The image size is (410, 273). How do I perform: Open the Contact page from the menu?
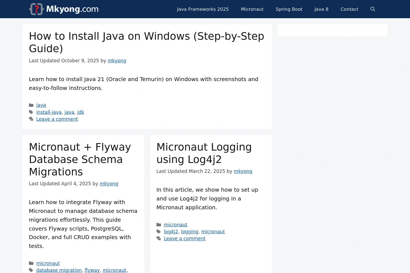pyautogui.click(x=349, y=9)
